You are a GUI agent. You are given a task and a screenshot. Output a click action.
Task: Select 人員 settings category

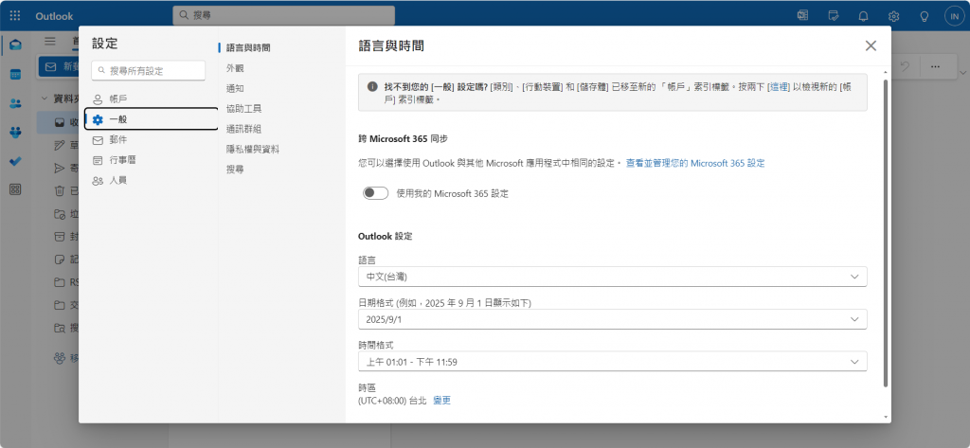[x=151, y=181]
